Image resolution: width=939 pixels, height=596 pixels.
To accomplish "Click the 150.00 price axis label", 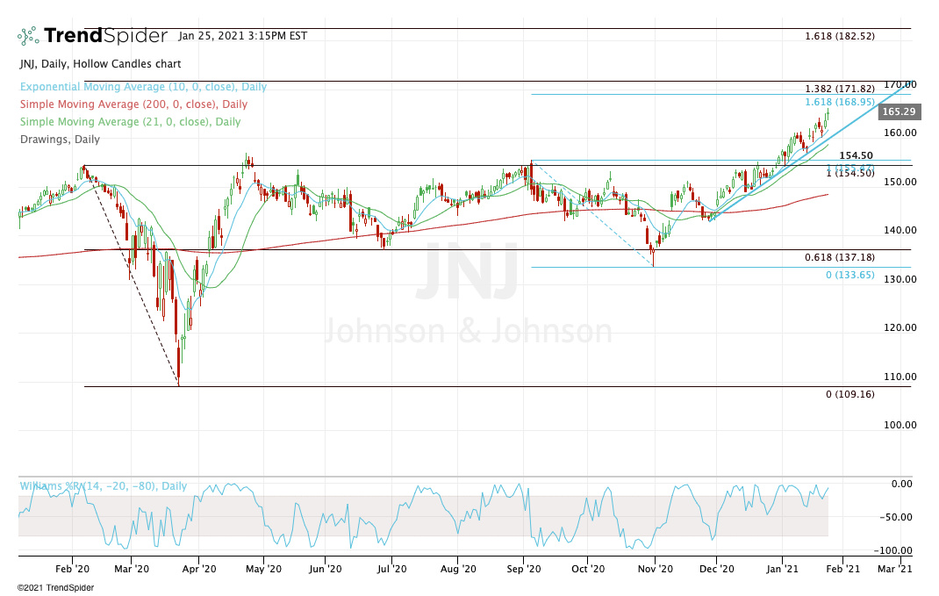I will coord(900,182).
